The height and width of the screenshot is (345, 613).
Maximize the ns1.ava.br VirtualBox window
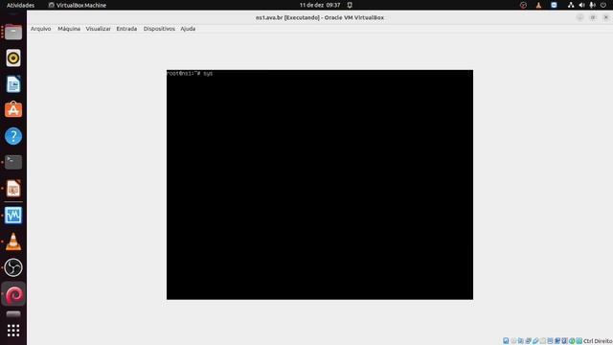[x=593, y=17]
